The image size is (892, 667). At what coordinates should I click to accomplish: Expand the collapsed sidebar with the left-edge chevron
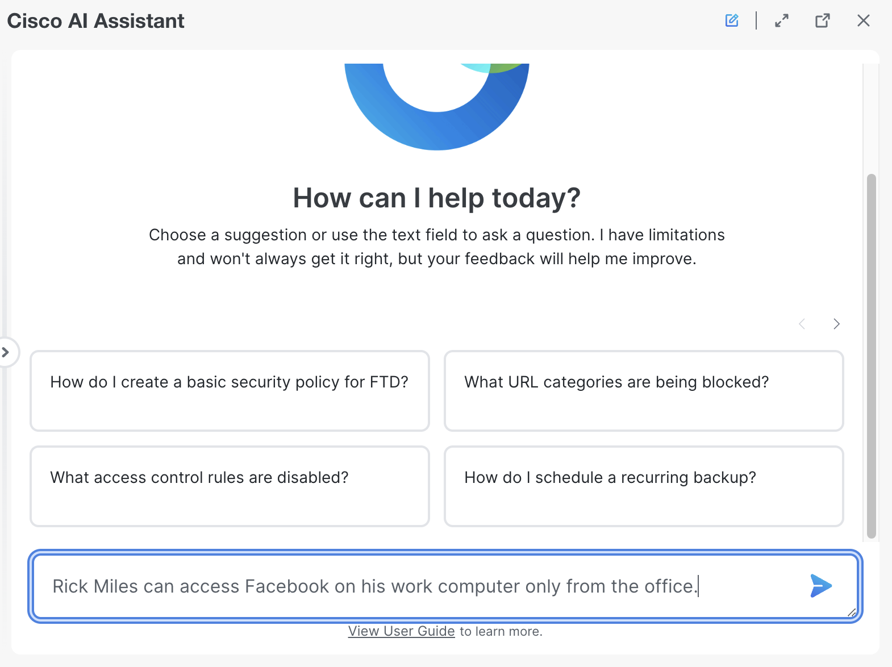point(6,352)
